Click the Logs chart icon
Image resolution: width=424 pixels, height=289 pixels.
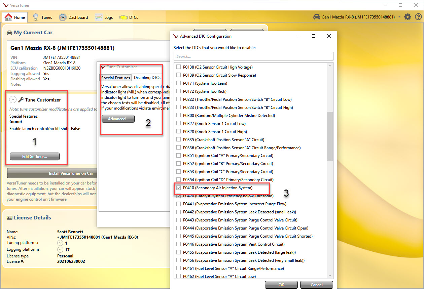99,17
